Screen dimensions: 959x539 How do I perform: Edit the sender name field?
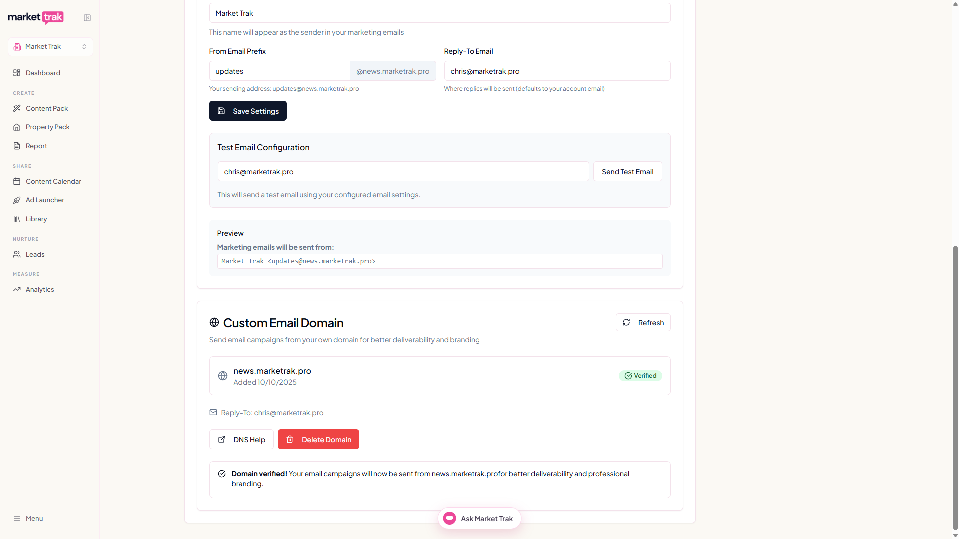(440, 13)
